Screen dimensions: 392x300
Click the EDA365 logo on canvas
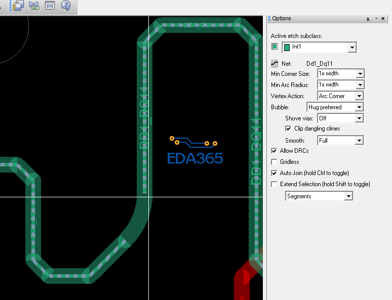(x=195, y=151)
